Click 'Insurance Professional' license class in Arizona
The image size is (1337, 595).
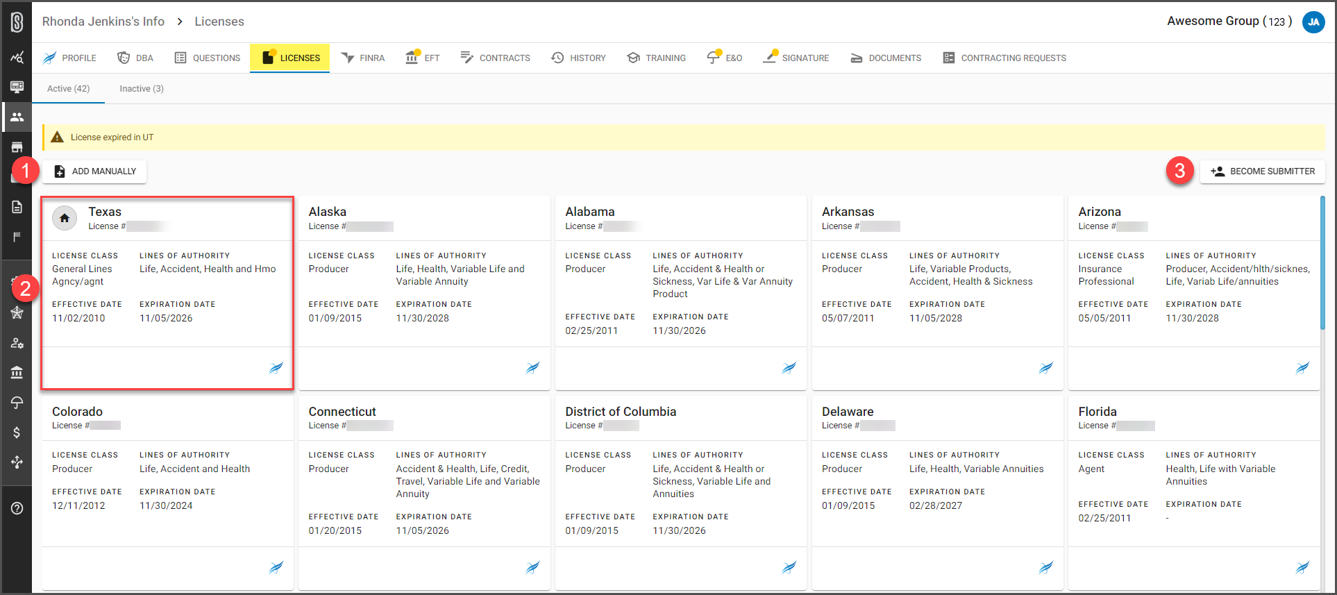(1106, 275)
